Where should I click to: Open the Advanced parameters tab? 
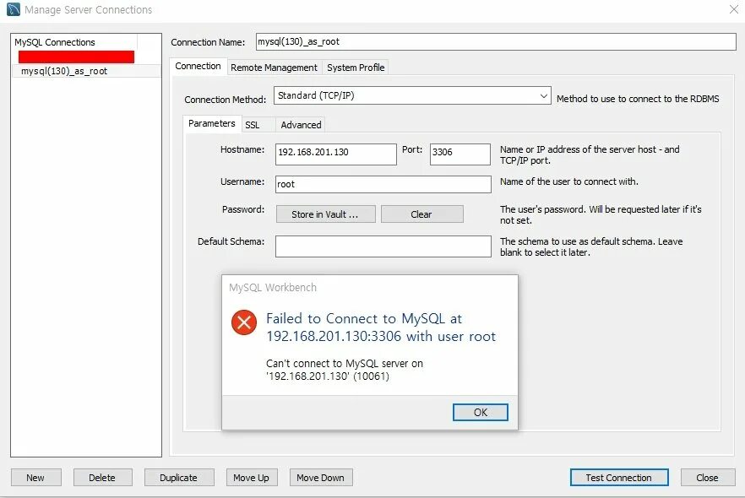tap(301, 125)
